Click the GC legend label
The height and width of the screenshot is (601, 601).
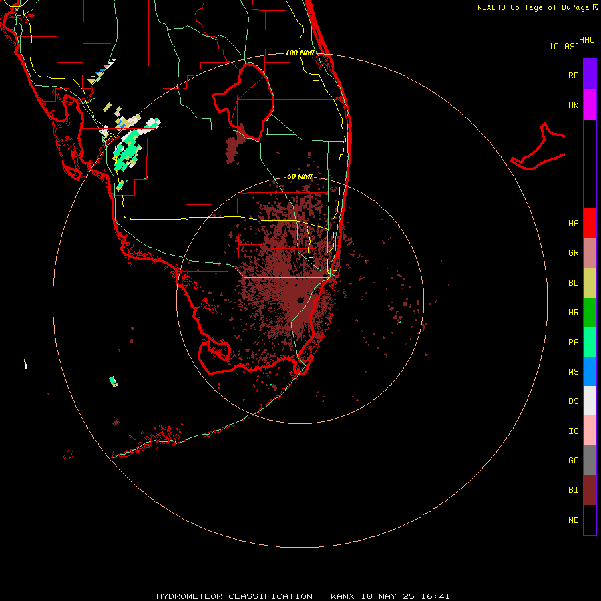tap(573, 460)
